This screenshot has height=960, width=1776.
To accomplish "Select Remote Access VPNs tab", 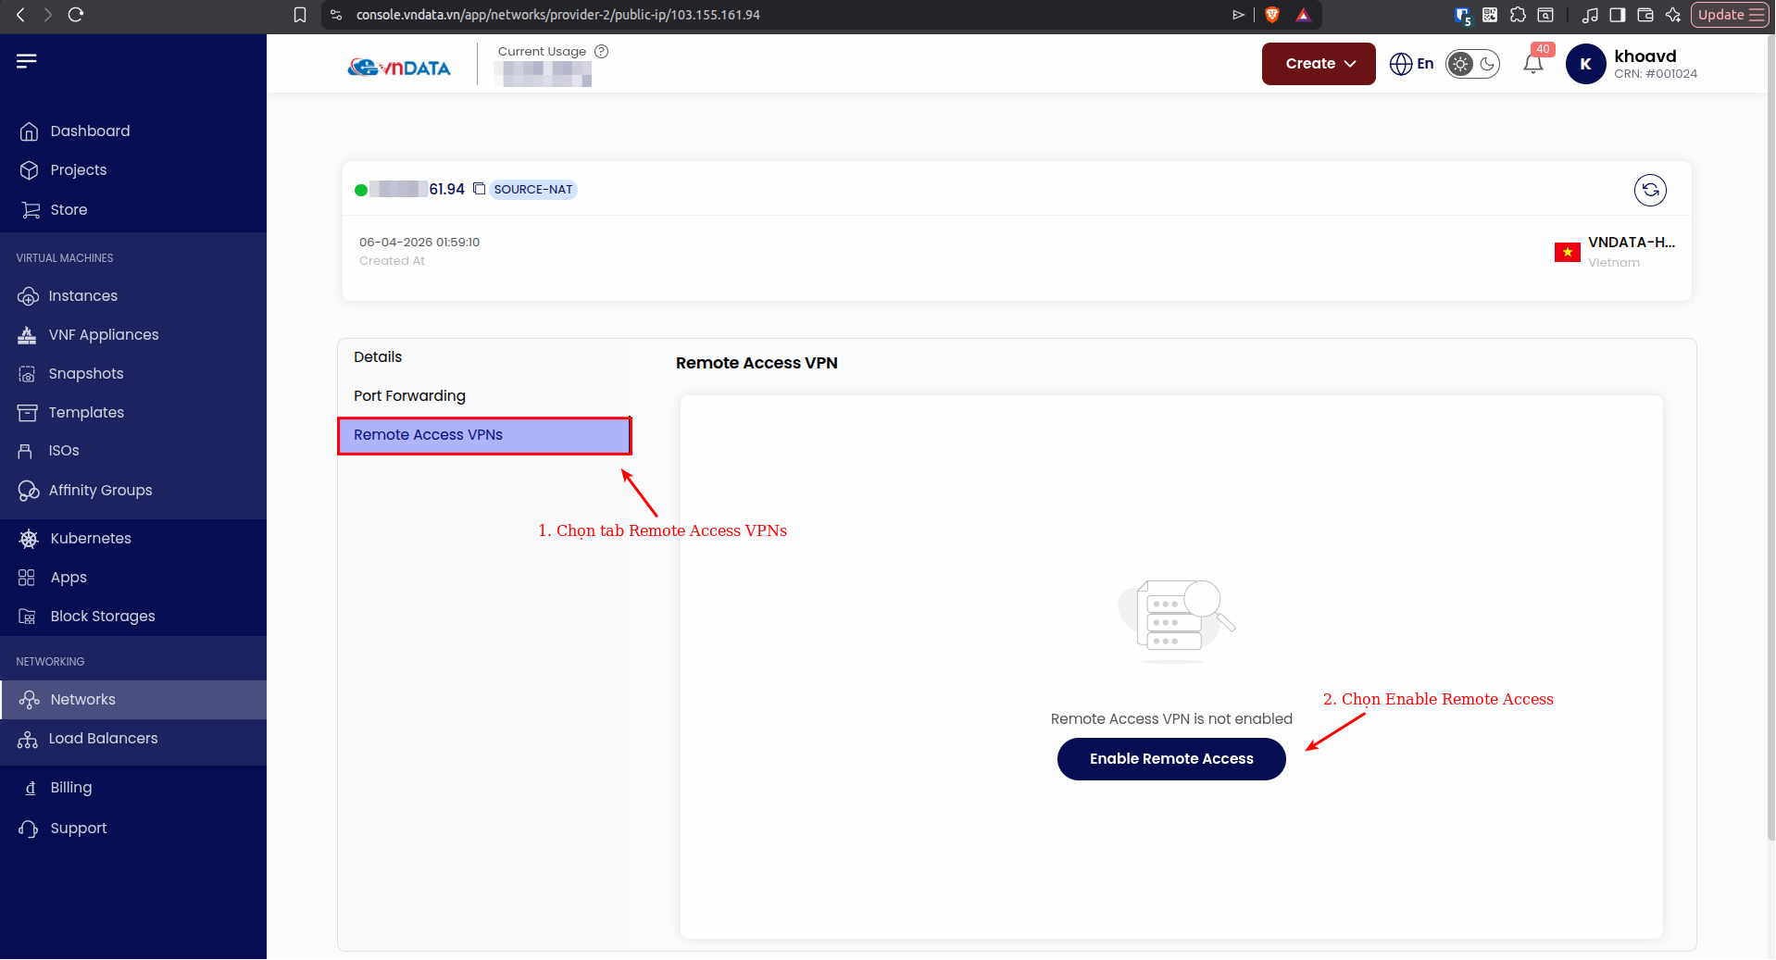I will coord(485,435).
